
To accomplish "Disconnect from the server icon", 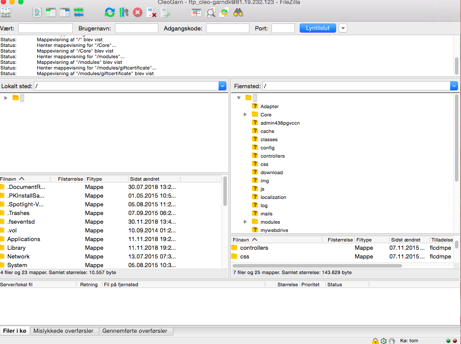I will pos(151,13).
